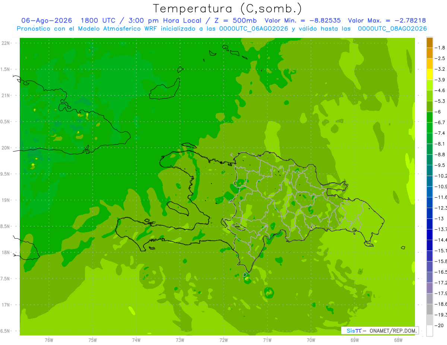Click the teal swatch between -9.5 and -10.2
The image size is (447, 345).
429,170
